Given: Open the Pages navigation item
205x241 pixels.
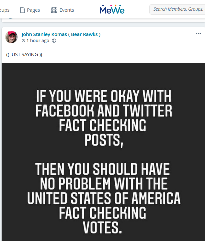Looking at the screenshot, I should click(x=33, y=10).
